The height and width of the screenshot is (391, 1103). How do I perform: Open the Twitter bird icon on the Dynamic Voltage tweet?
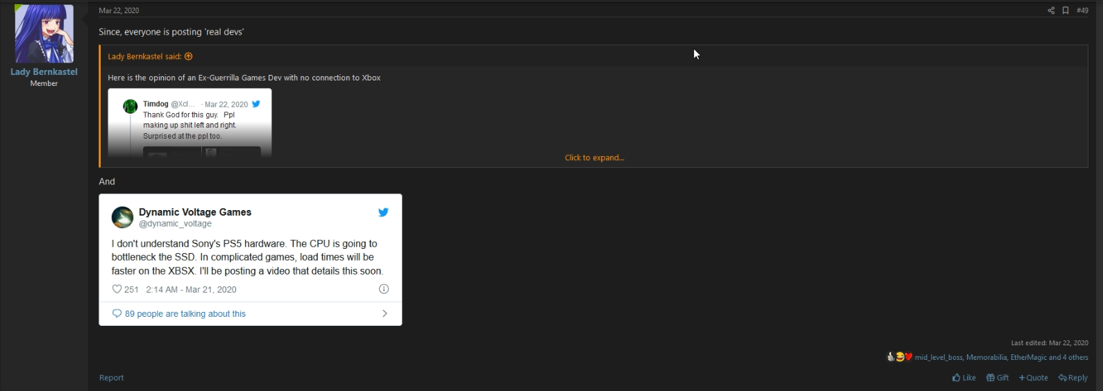tap(383, 212)
